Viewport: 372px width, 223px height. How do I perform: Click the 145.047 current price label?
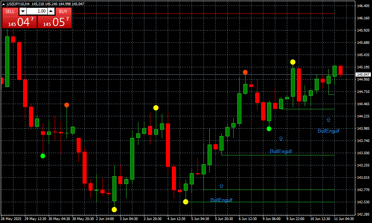click(x=363, y=74)
